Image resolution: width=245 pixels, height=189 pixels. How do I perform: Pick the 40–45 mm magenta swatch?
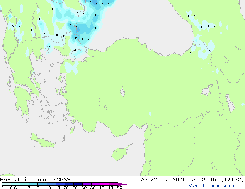[105, 184]
